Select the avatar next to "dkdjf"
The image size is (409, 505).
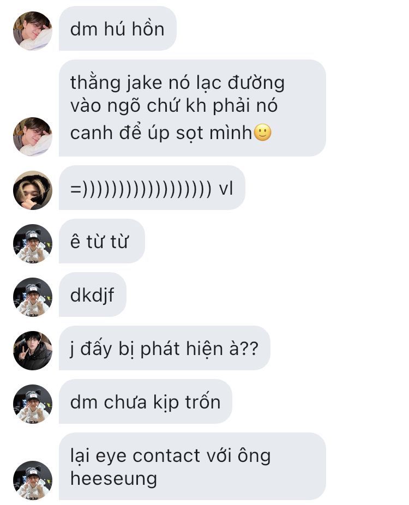(x=33, y=297)
